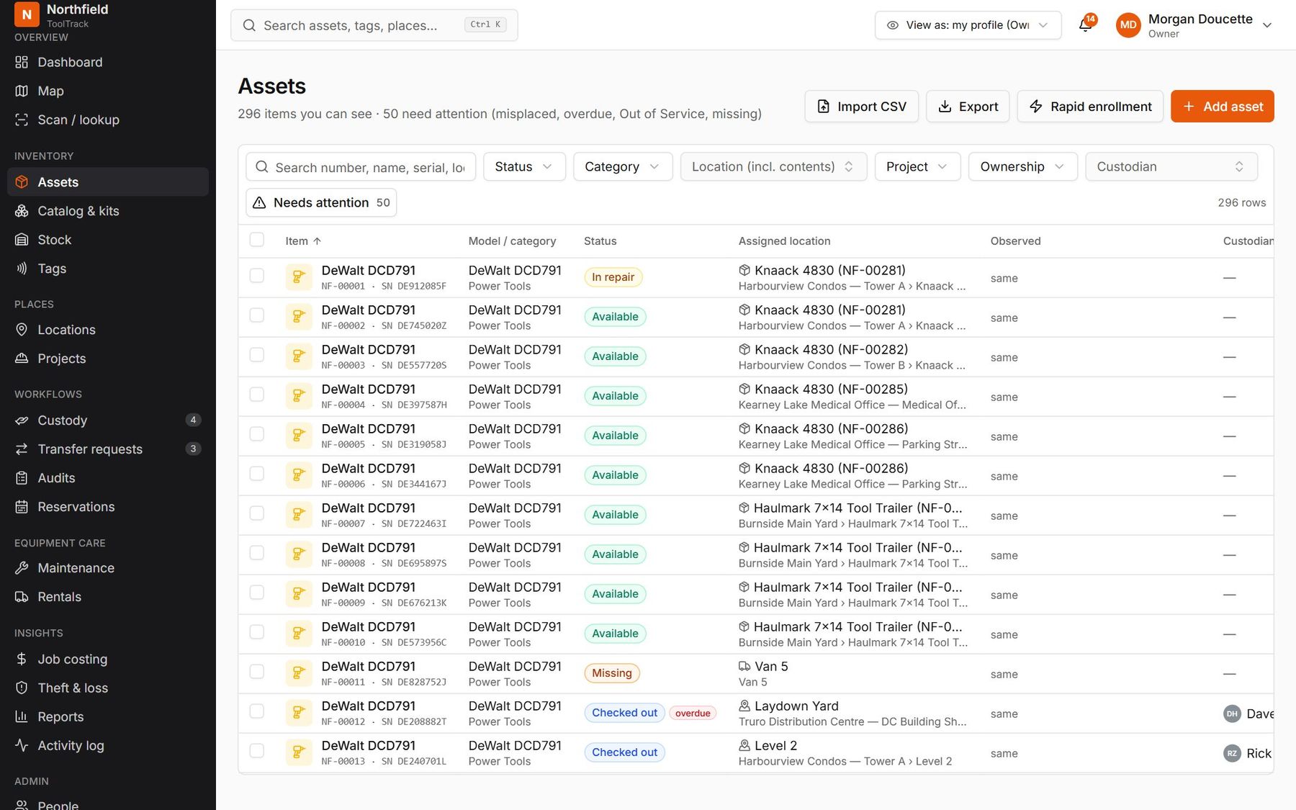The image size is (1296, 810).
Task: Open the Status filter dropdown
Action: (524, 166)
